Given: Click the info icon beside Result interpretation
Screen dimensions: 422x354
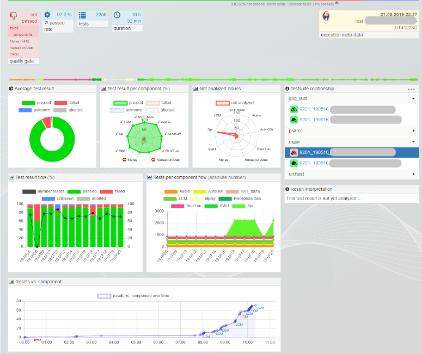Looking at the screenshot, I should click(288, 189).
